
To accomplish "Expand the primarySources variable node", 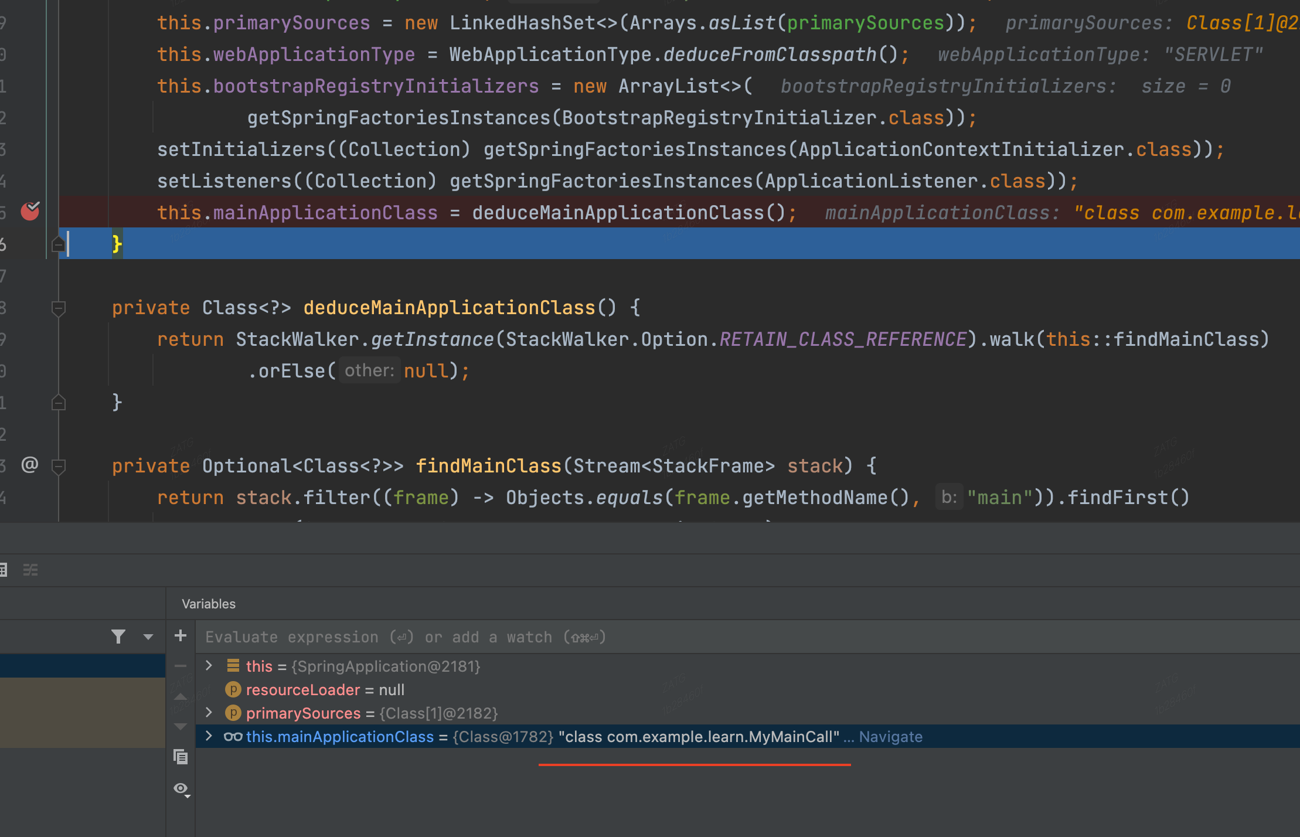I will 209,713.
